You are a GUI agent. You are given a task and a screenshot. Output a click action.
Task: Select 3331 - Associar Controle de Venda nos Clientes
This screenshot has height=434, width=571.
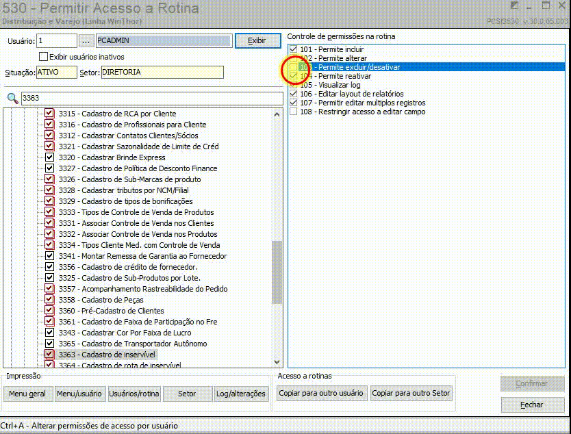click(x=136, y=223)
